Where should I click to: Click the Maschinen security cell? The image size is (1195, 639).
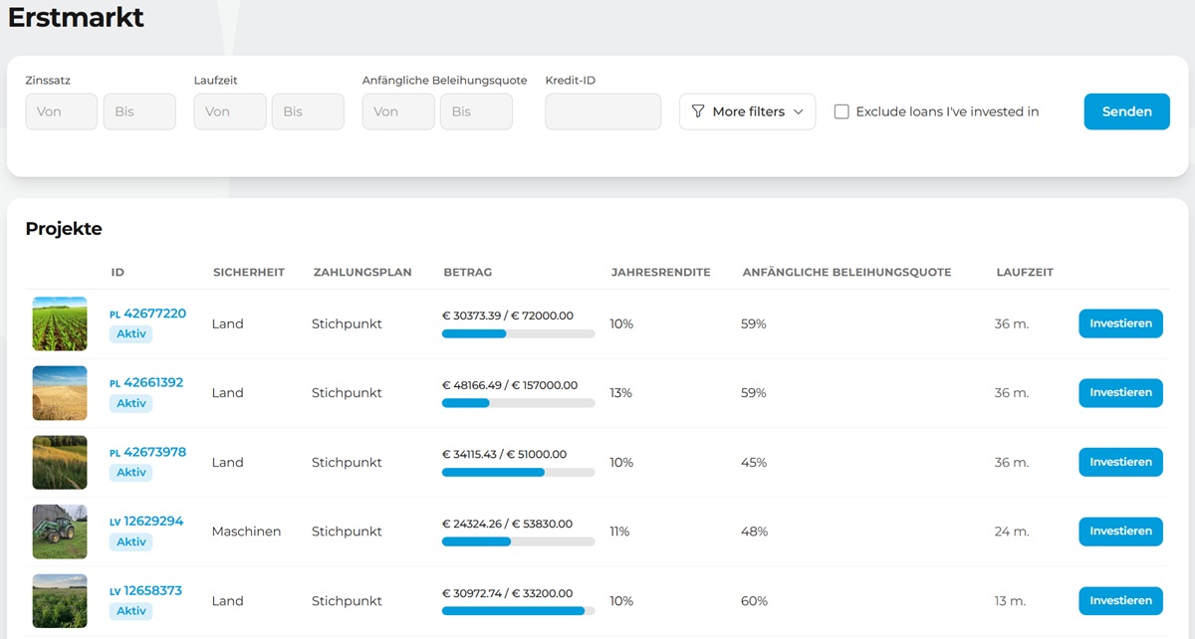(x=246, y=532)
